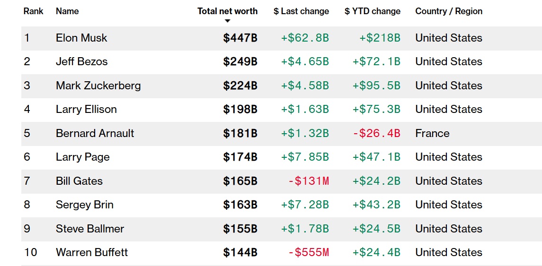The height and width of the screenshot is (266, 542).
Task: Click Bernard Arnault's -$26.4B YTD change
Action: click(x=376, y=133)
